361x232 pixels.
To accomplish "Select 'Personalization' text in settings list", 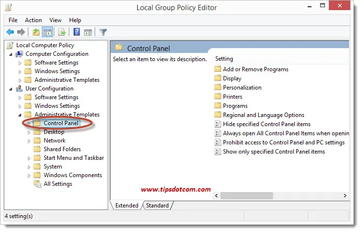I will tap(242, 88).
